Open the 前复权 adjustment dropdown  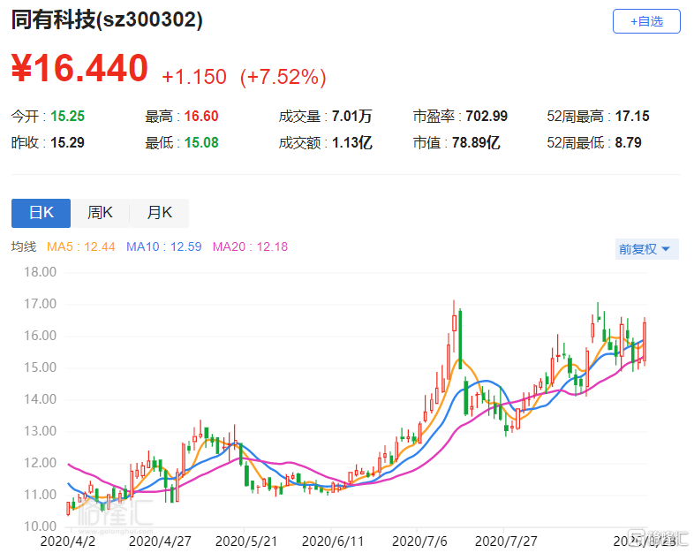(646, 249)
